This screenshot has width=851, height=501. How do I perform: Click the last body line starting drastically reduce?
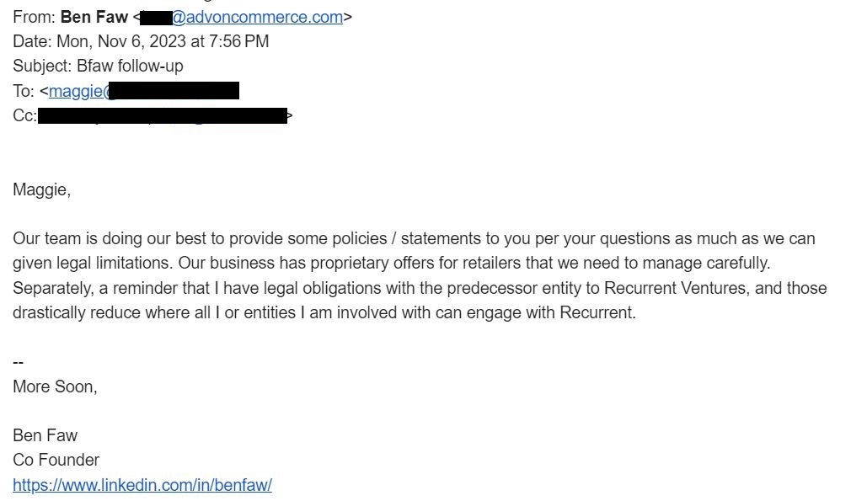pos(323,312)
